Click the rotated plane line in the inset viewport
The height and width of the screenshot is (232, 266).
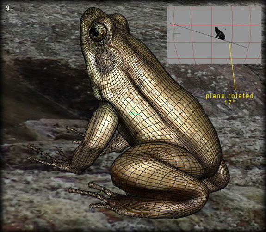click(x=209, y=36)
